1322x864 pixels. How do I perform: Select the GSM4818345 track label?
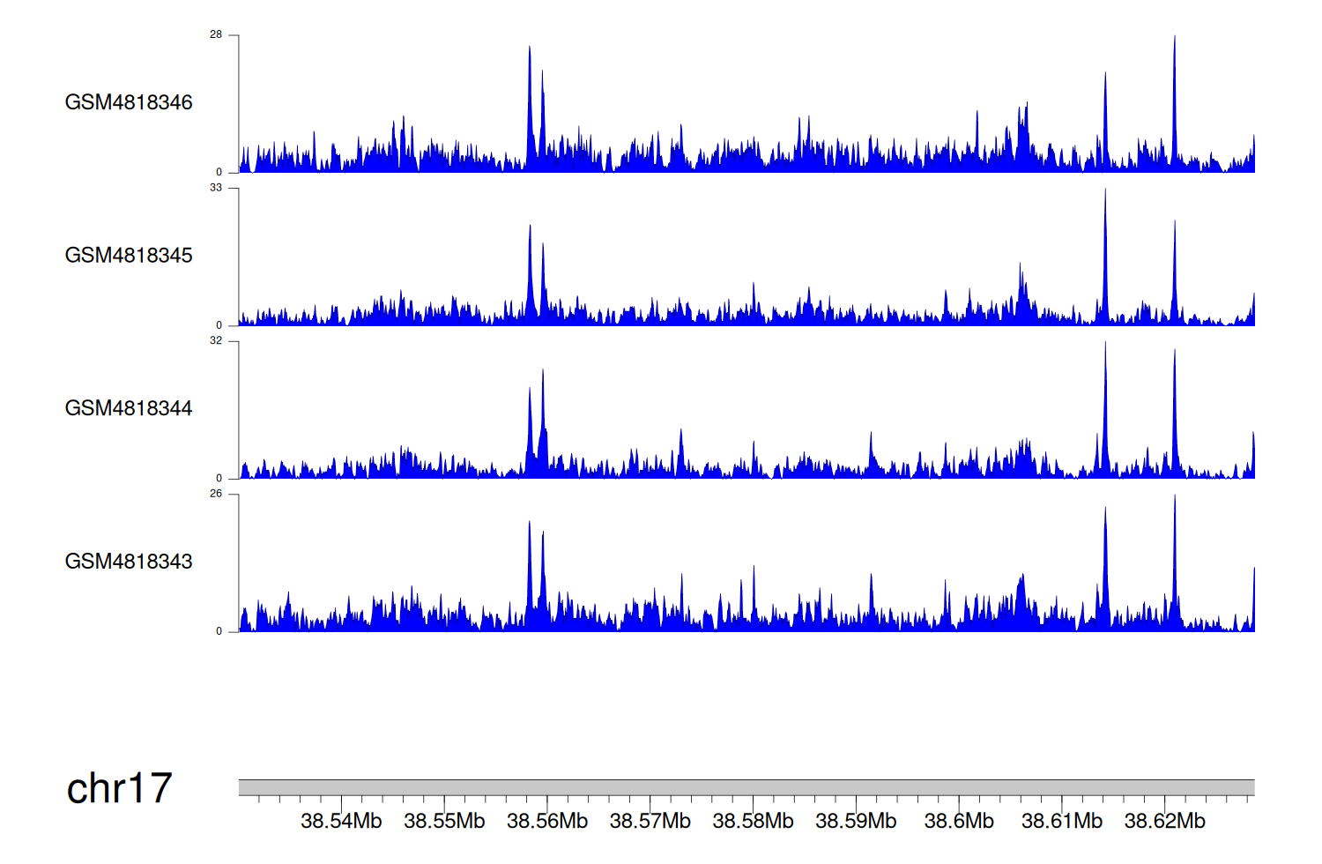(x=129, y=256)
